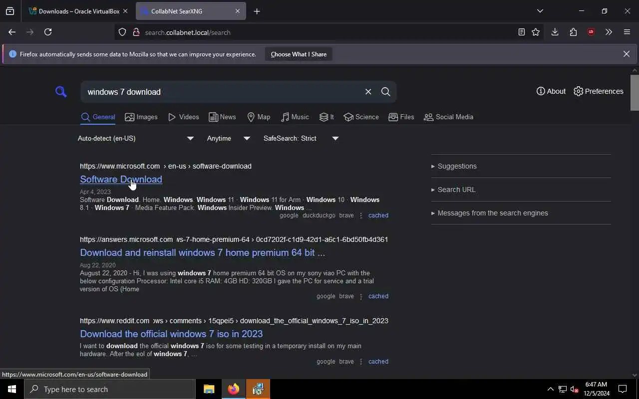The height and width of the screenshot is (399, 639).
Task: Switch to the Files category tab
Action: coord(401,117)
